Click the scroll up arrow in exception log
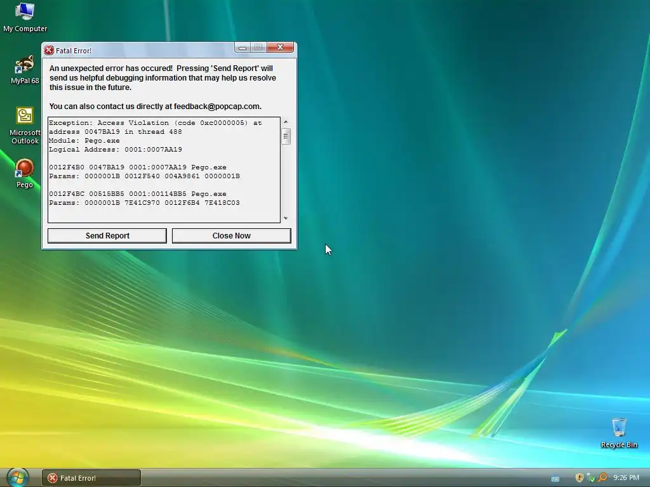The height and width of the screenshot is (487, 650). [x=286, y=122]
